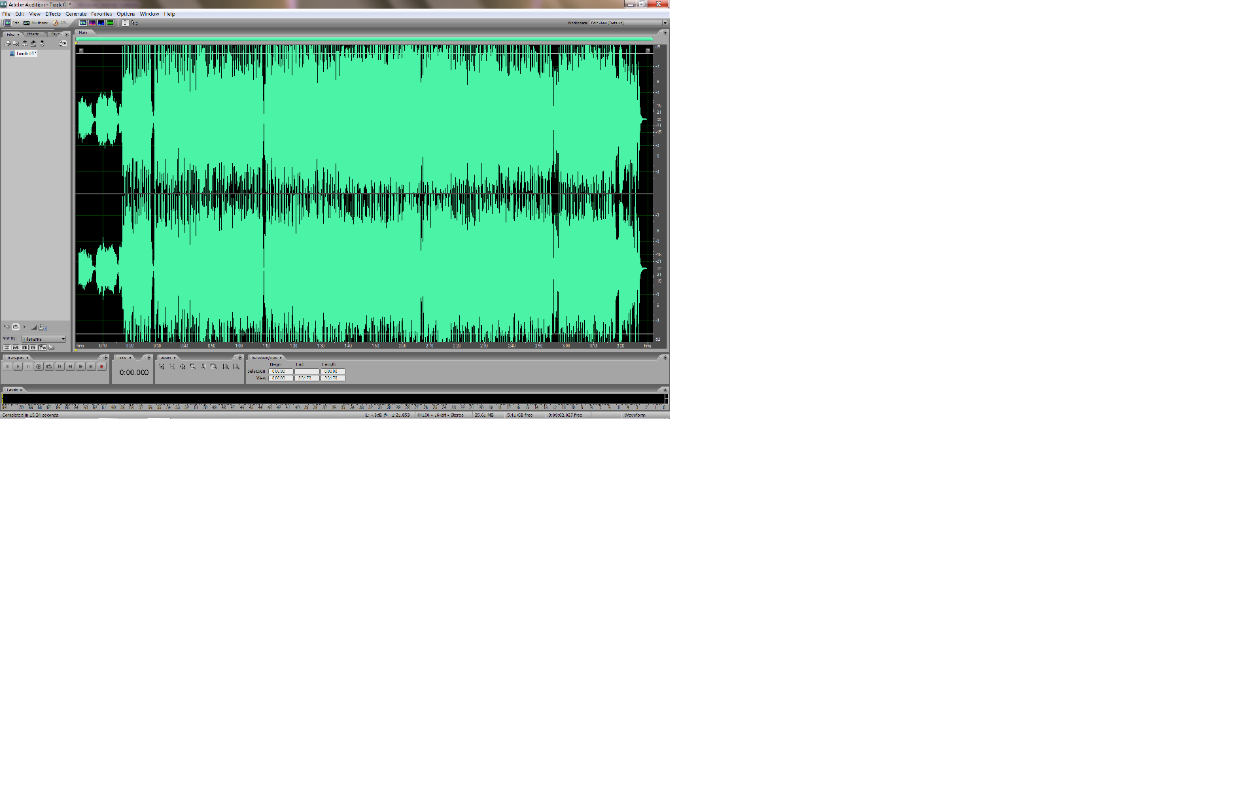Click Zoom In Horizontally icon
Screen dimensions: 1256x785
pyautogui.click(x=161, y=366)
